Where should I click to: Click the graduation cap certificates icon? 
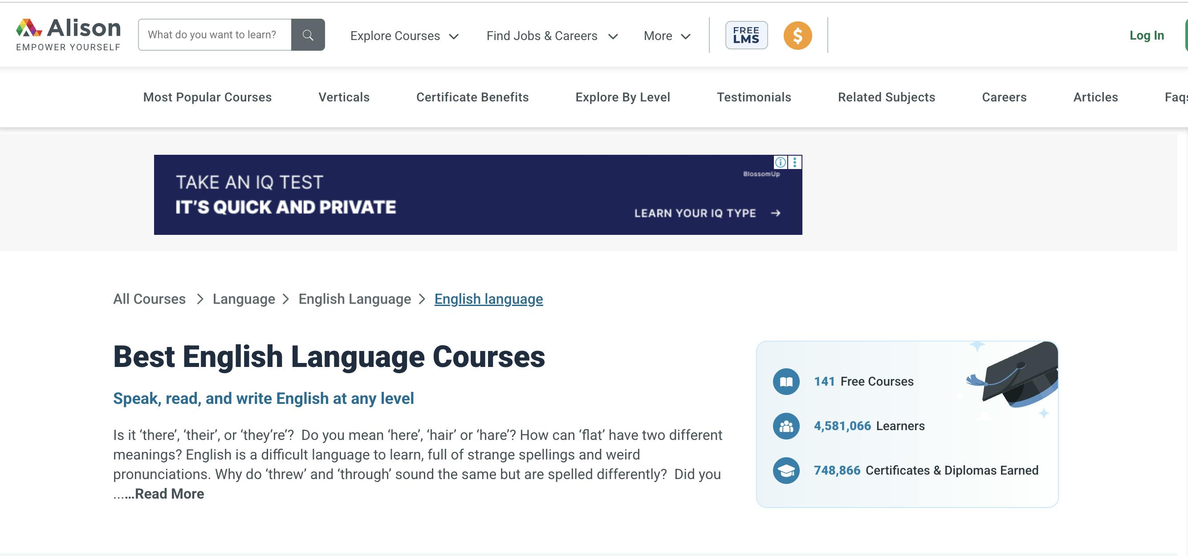coord(786,470)
